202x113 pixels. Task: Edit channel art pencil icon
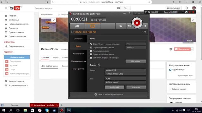click(x=193, y=20)
